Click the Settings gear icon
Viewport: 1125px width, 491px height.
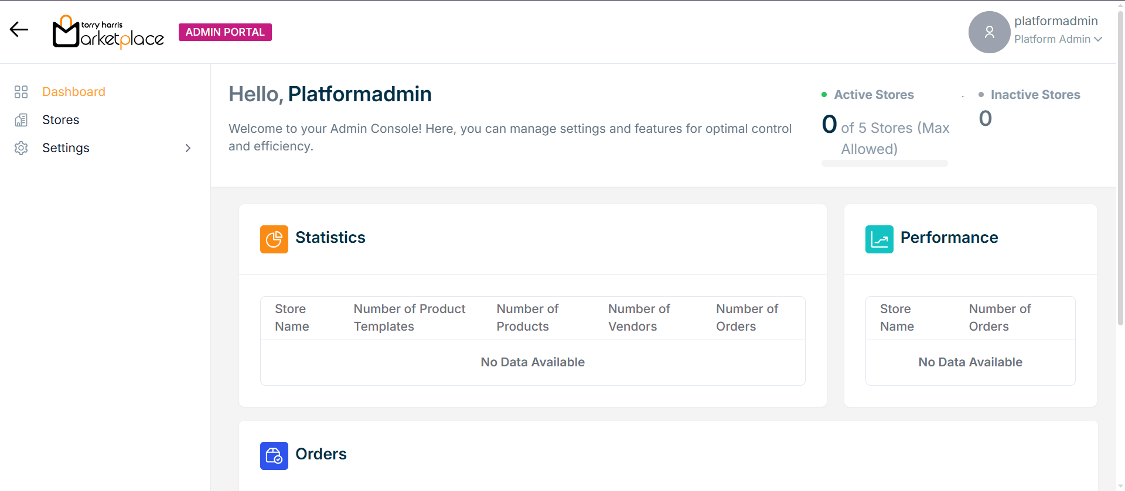[x=21, y=148]
